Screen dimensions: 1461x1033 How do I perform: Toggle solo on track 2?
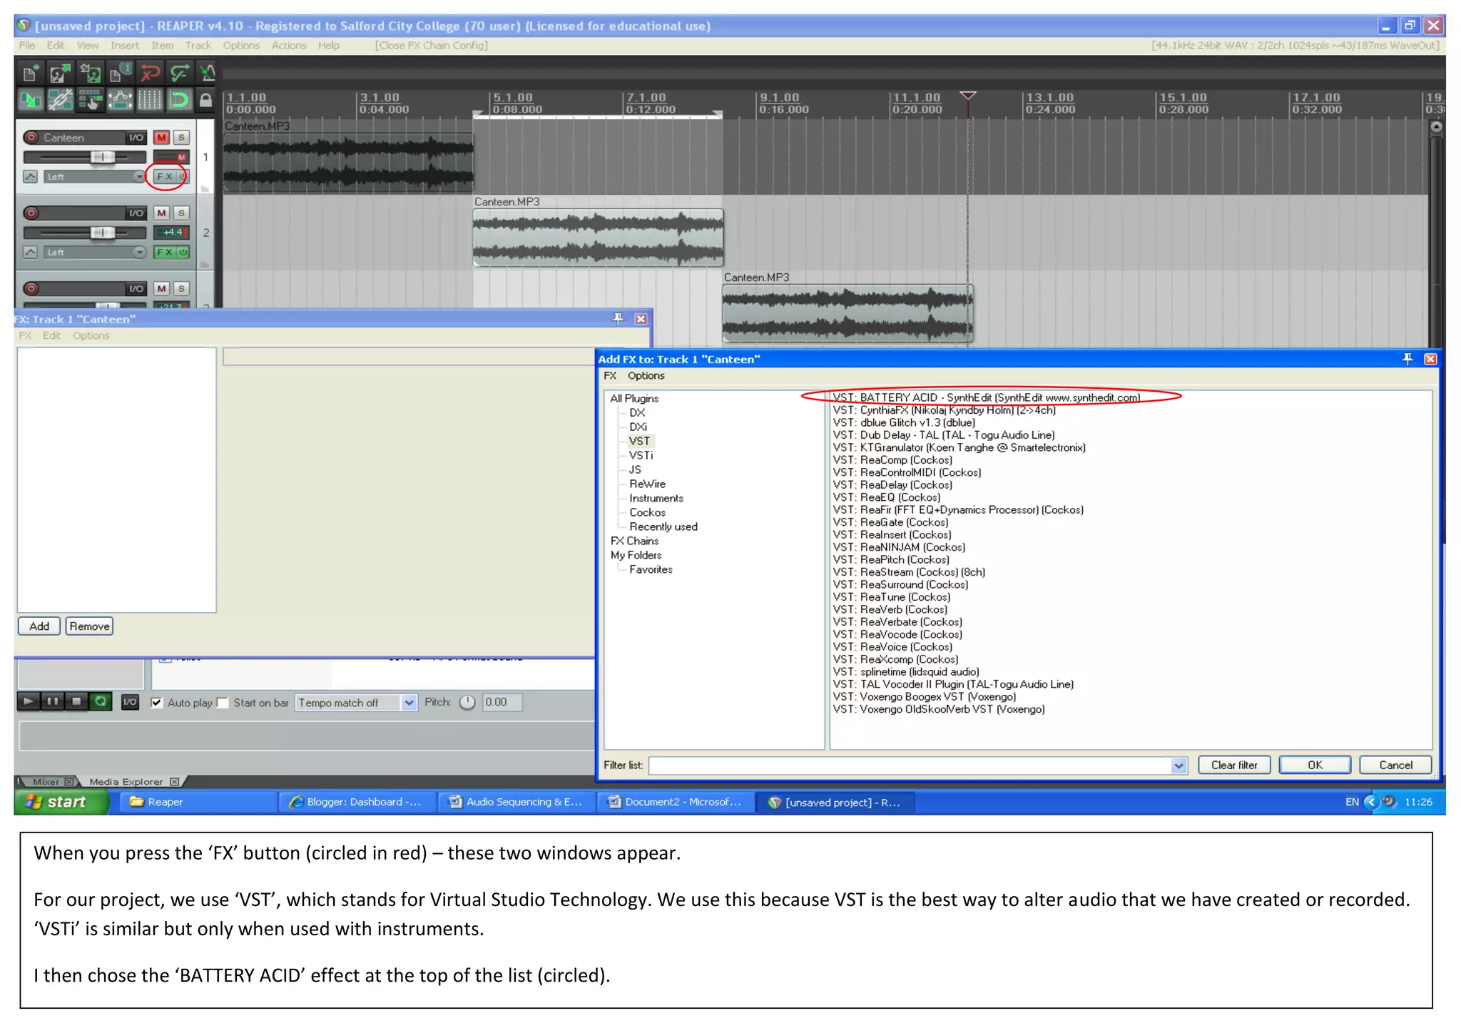tap(182, 213)
